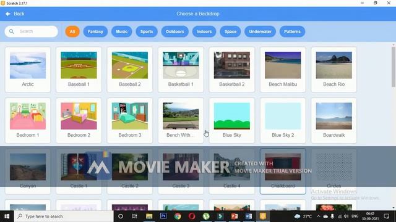Click the magnifier icon in backdrop search
The height and width of the screenshot is (222, 396).
click(x=12, y=31)
